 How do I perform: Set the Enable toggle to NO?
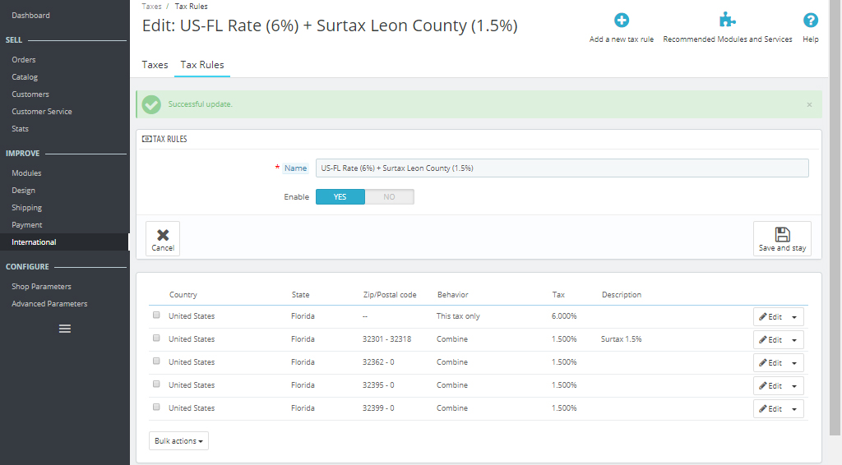(389, 197)
